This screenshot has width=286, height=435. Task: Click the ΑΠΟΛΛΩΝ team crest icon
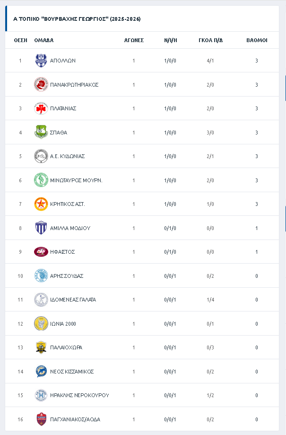click(41, 61)
